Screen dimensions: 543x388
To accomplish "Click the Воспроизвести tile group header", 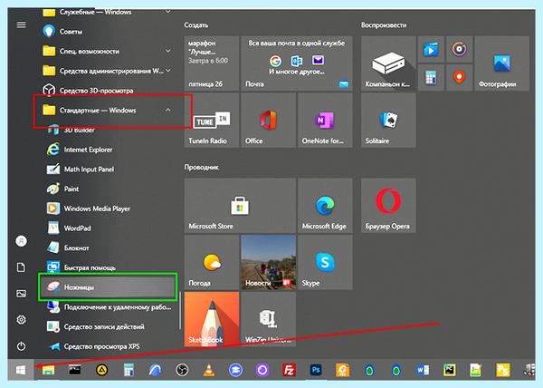I will point(384,25).
